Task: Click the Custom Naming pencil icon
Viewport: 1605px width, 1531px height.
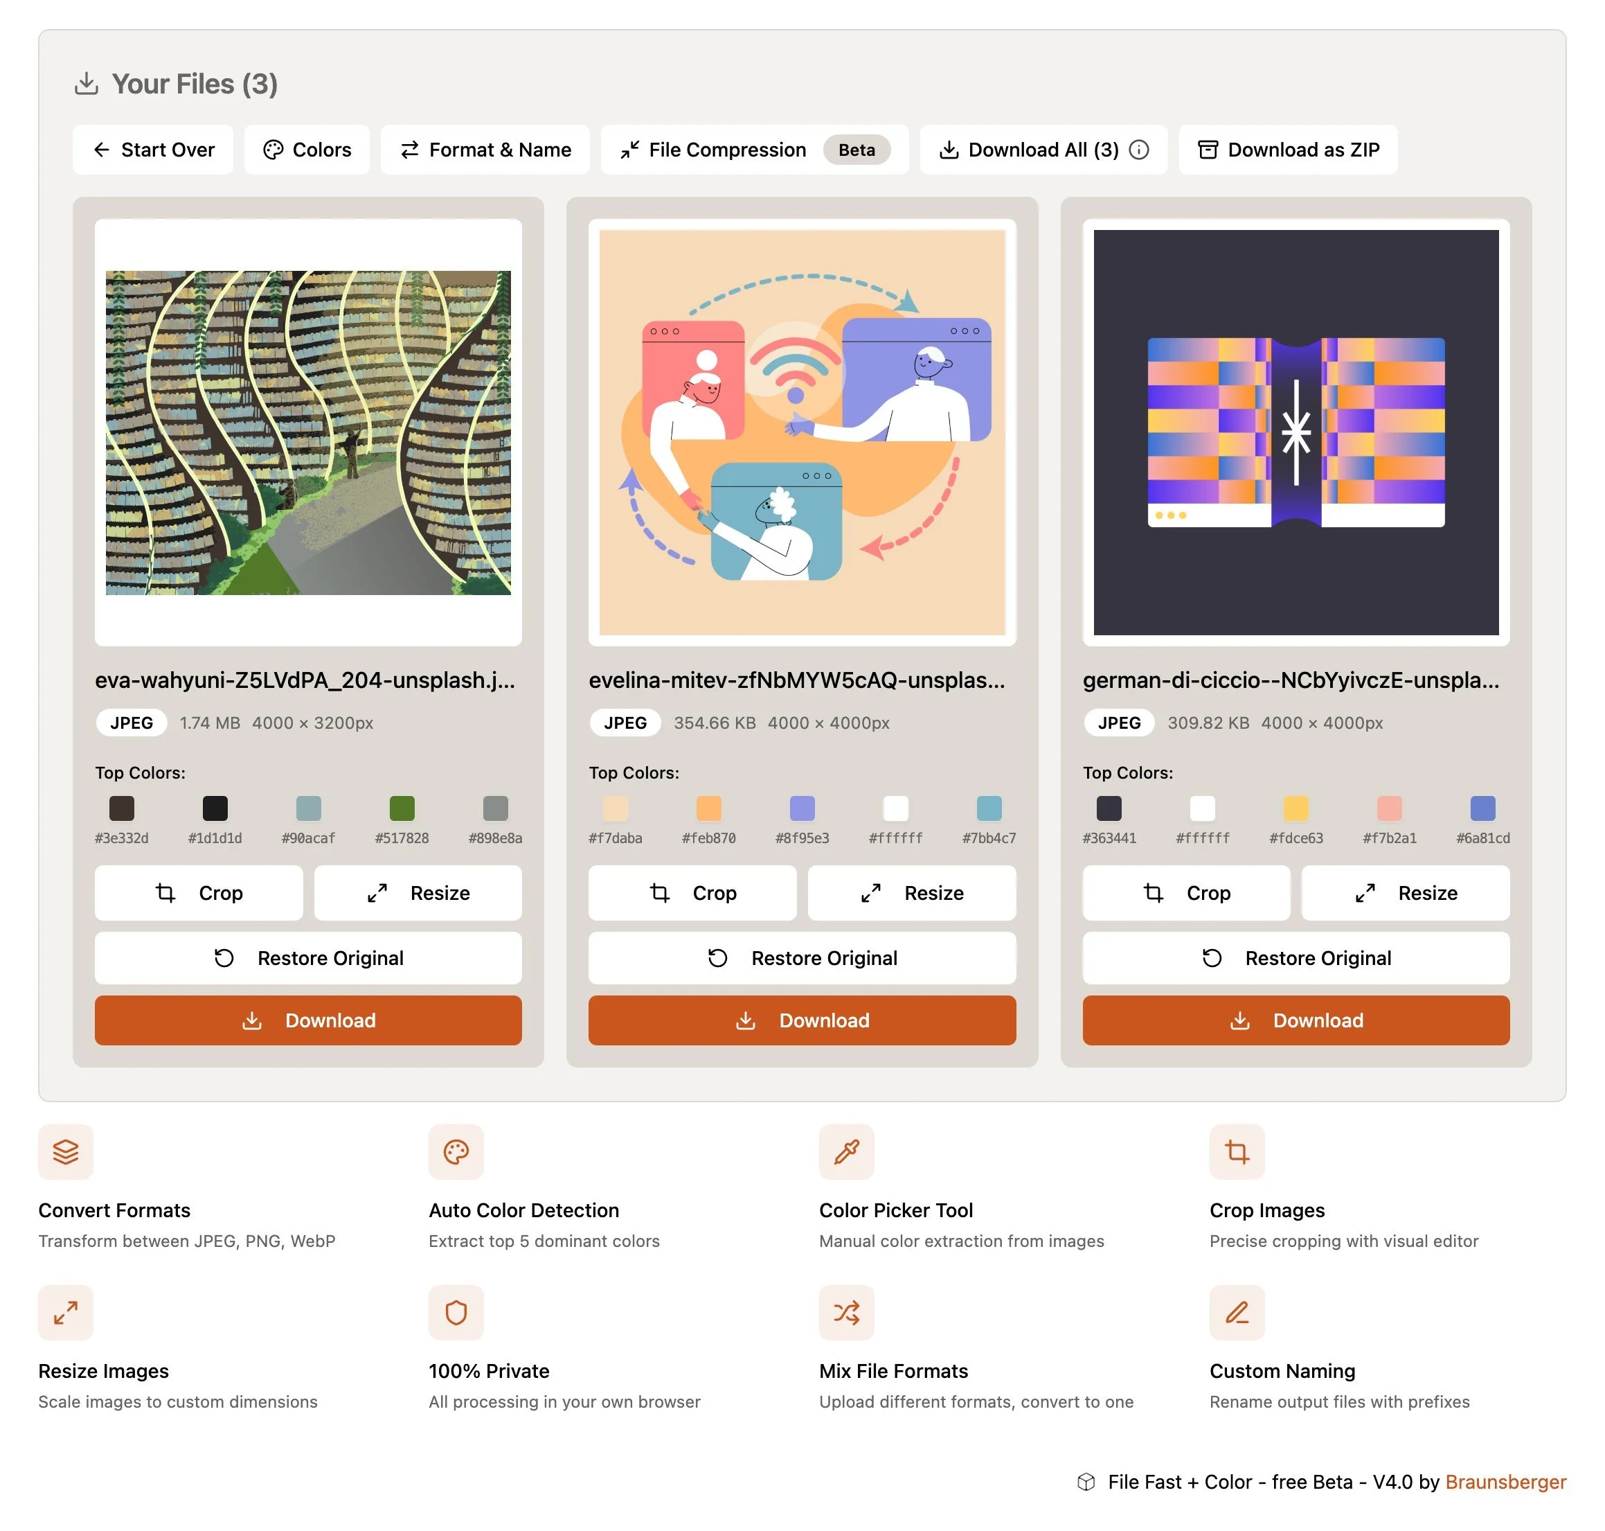Action: click(1237, 1312)
